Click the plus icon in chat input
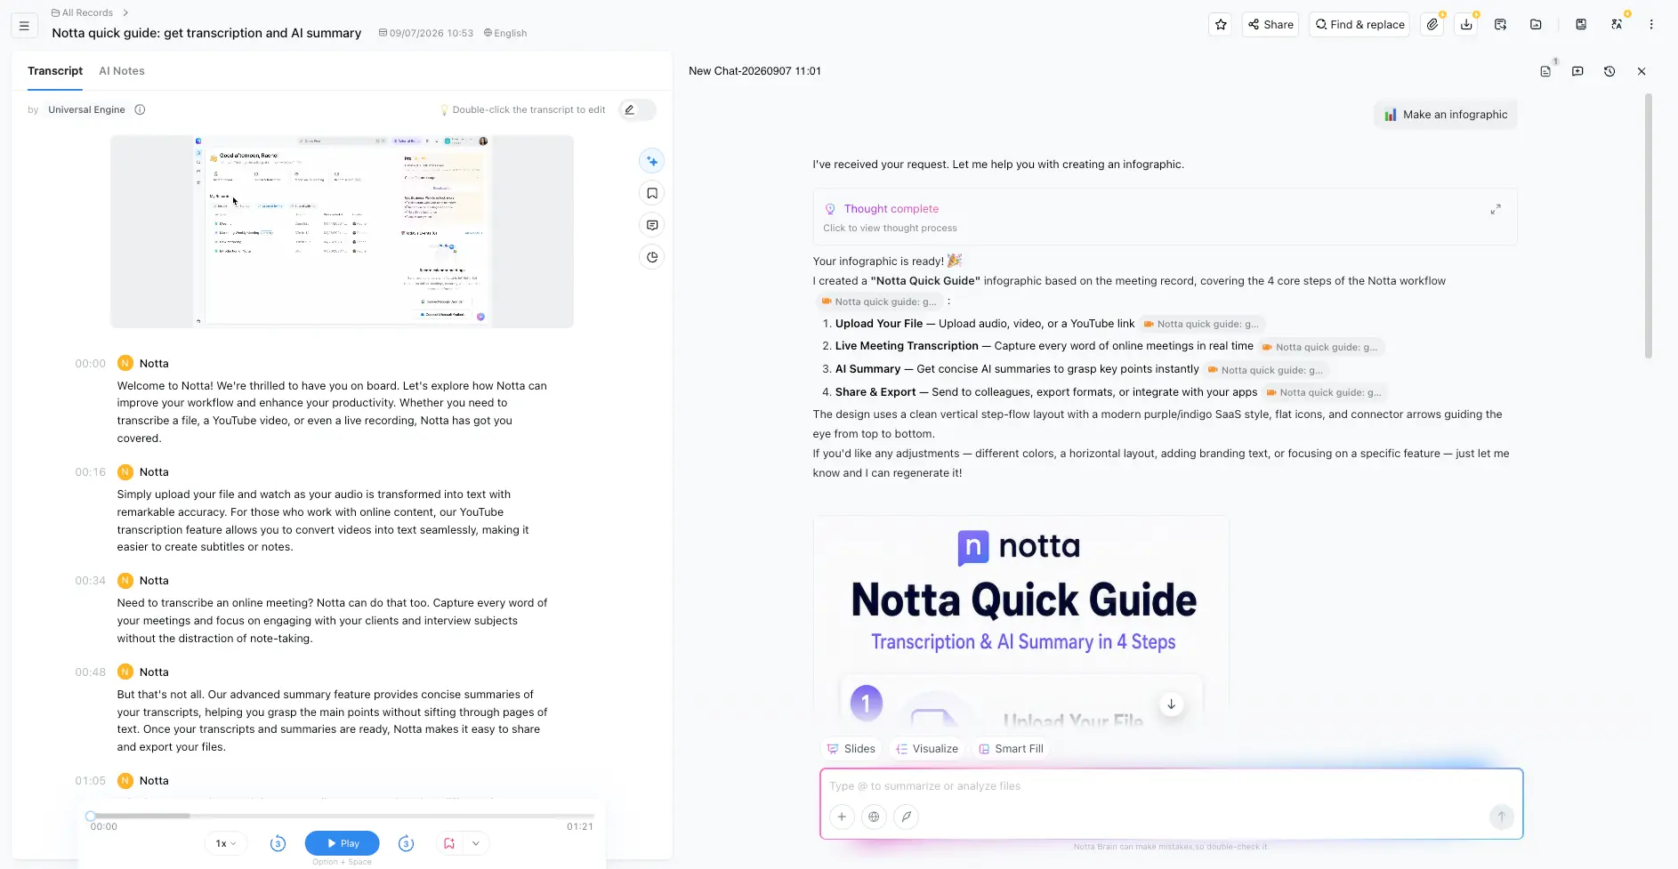The image size is (1678, 869). point(842,817)
